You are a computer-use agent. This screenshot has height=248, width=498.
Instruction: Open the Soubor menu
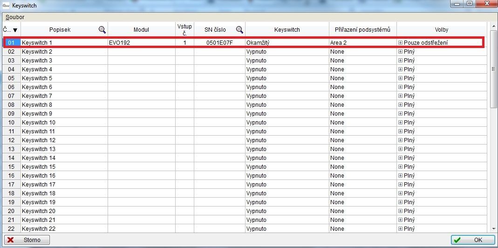15,17
